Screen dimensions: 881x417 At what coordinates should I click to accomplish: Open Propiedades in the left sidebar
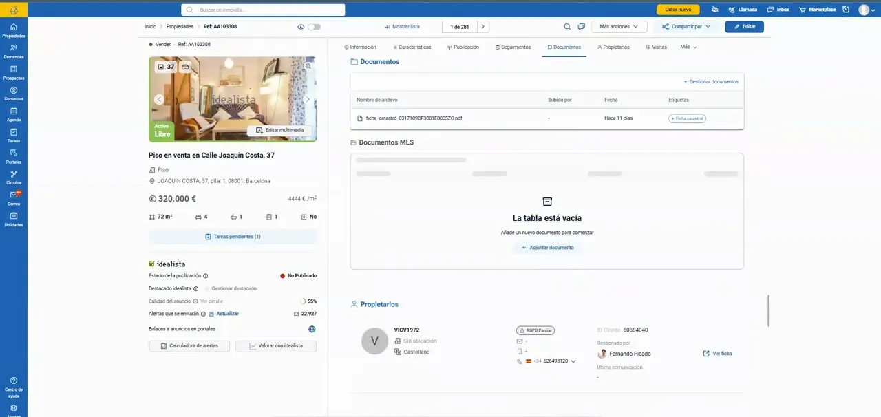tap(14, 30)
